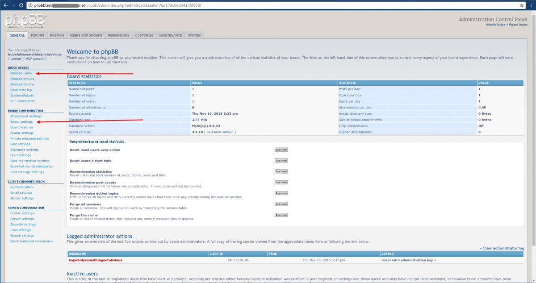Open Send statistical information link
The height and width of the screenshot is (283, 536).
pyautogui.click(x=31, y=241)
